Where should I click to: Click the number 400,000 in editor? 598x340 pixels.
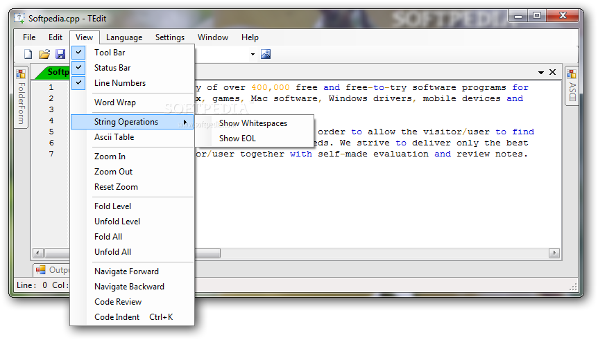(271, 87)
